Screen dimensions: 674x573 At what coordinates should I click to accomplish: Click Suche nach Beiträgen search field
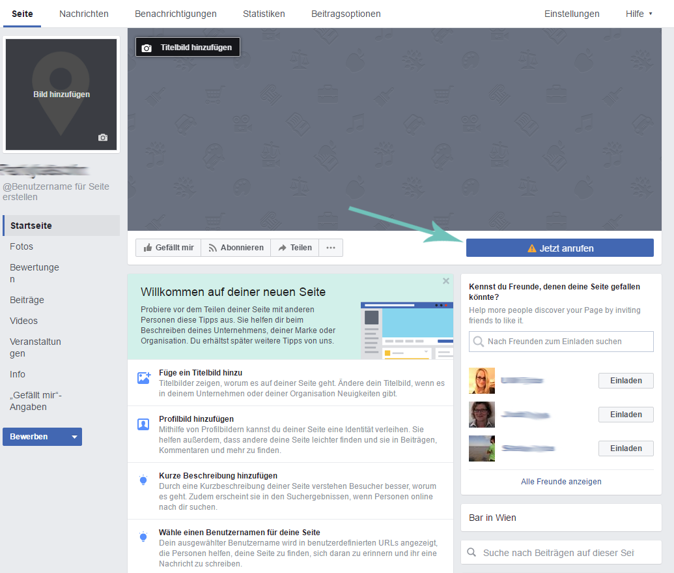(x=561, y=552)
